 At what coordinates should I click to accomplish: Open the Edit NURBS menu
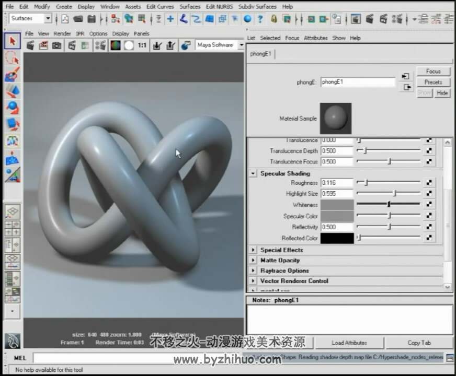click(219, 6)
